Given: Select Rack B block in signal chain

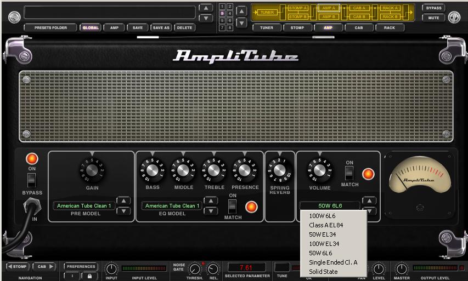Looking at the screenshot, I should click(390, 16).
